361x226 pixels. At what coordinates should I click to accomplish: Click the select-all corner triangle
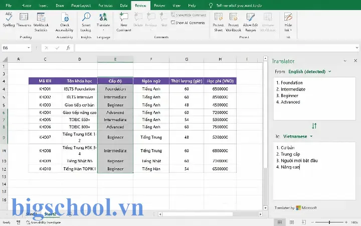click(5, 59)
